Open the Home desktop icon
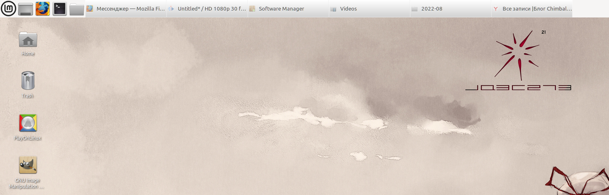The height and width of the screenshot is (195, 609). pyautogui.click(x=28, y=39)
